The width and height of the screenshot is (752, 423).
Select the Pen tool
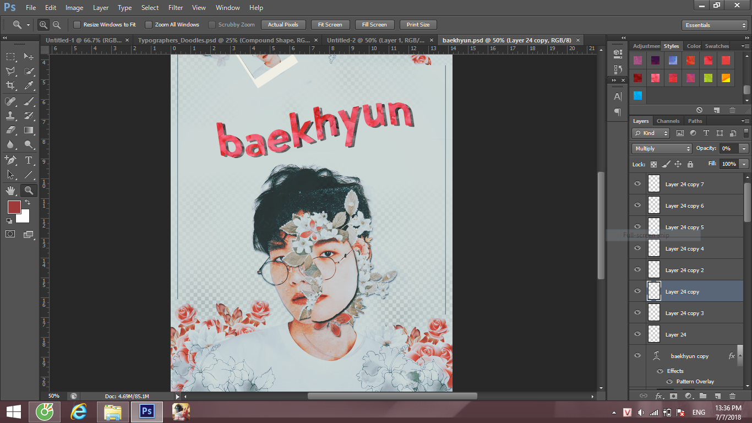pos(10,160)
